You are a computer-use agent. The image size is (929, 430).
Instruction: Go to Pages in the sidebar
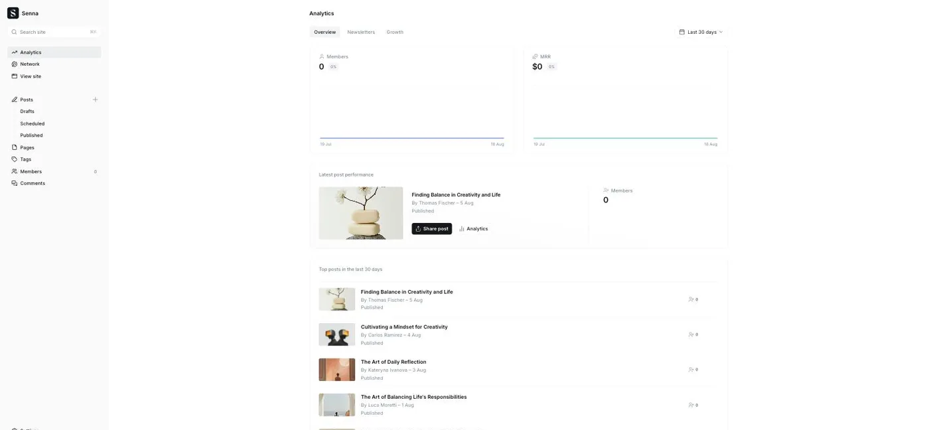point(54,147)
